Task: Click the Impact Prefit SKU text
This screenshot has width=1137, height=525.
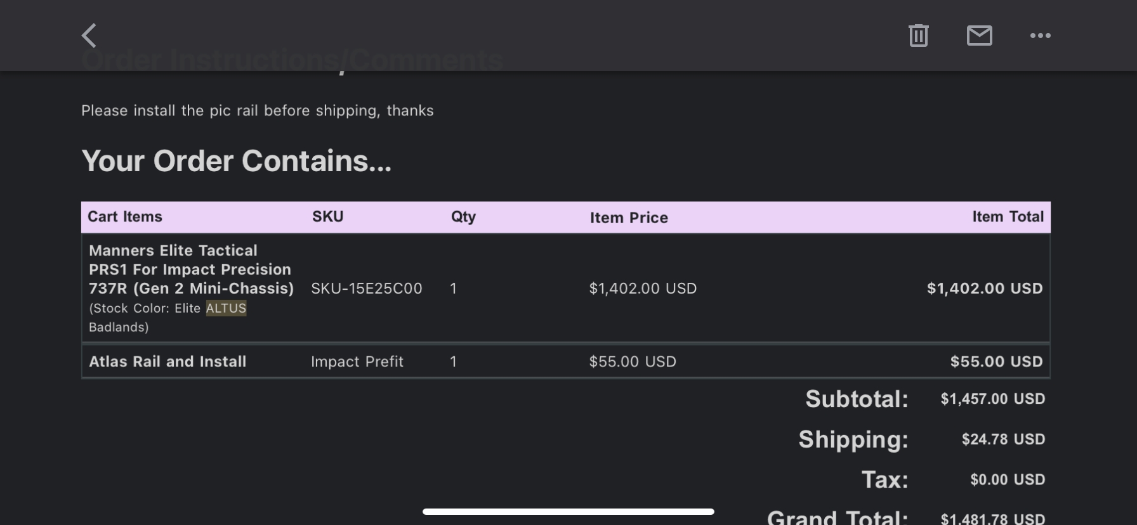Action: 357,361
